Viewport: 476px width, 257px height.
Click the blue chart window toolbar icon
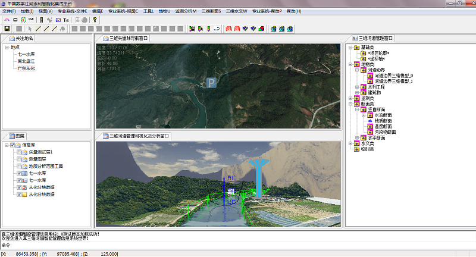(x=58, y=20)
